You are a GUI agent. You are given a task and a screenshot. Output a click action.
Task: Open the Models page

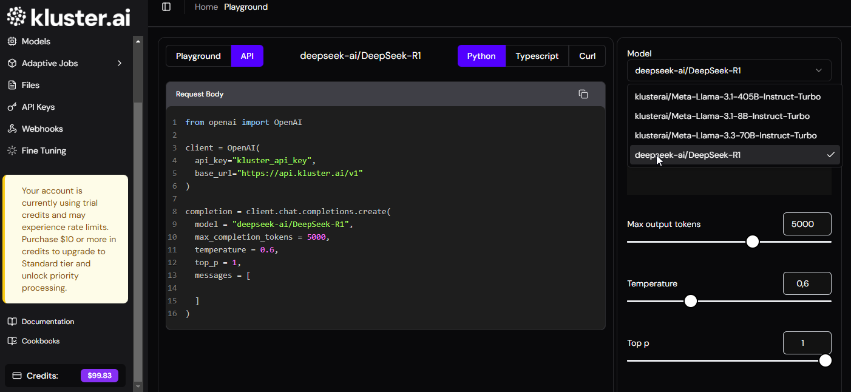pos(36,41)
